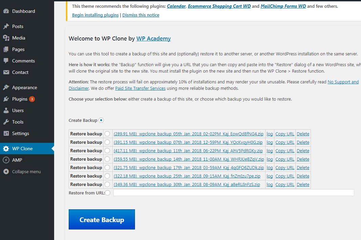Click Dismiss this notice link
Viewport: 361px width, 240px height.
[x=141, y=15]
